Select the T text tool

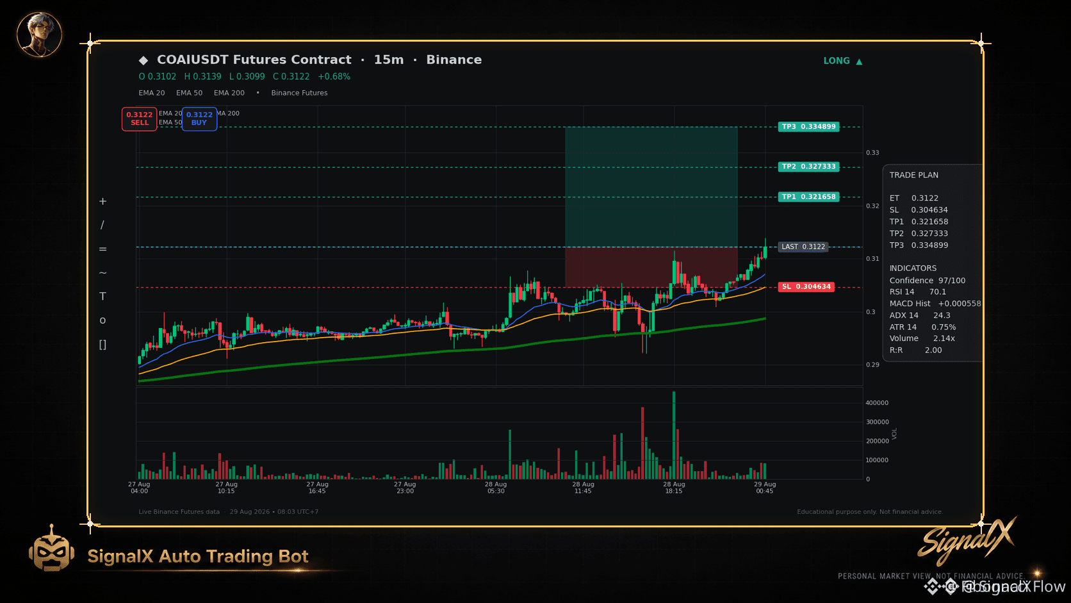pos(102,296)
